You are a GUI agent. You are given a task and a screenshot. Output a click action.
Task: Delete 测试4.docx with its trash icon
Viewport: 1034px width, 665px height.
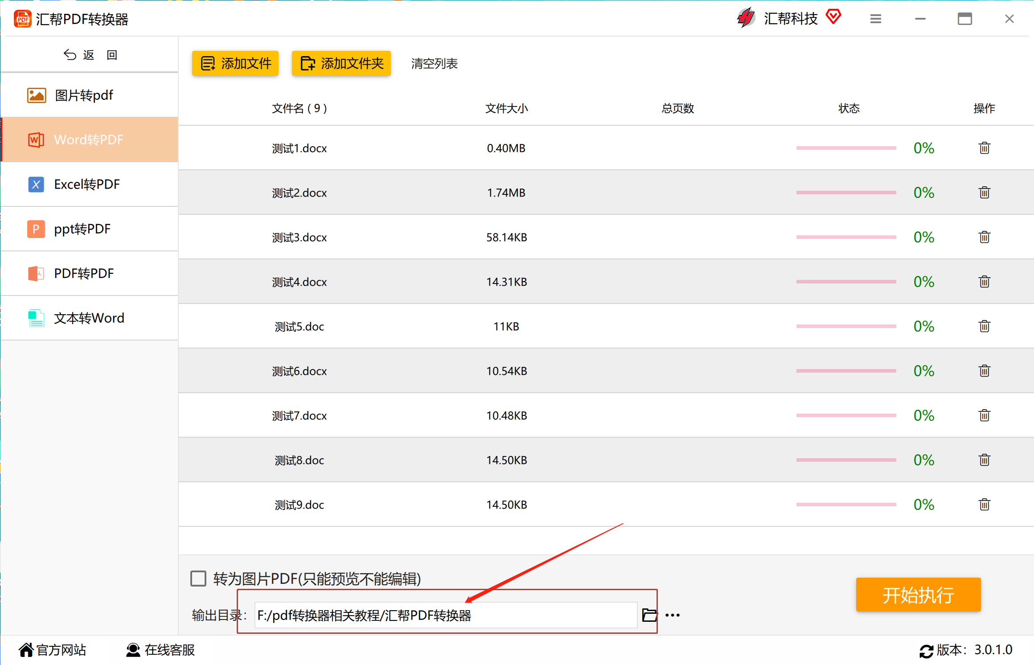point(984,281)
